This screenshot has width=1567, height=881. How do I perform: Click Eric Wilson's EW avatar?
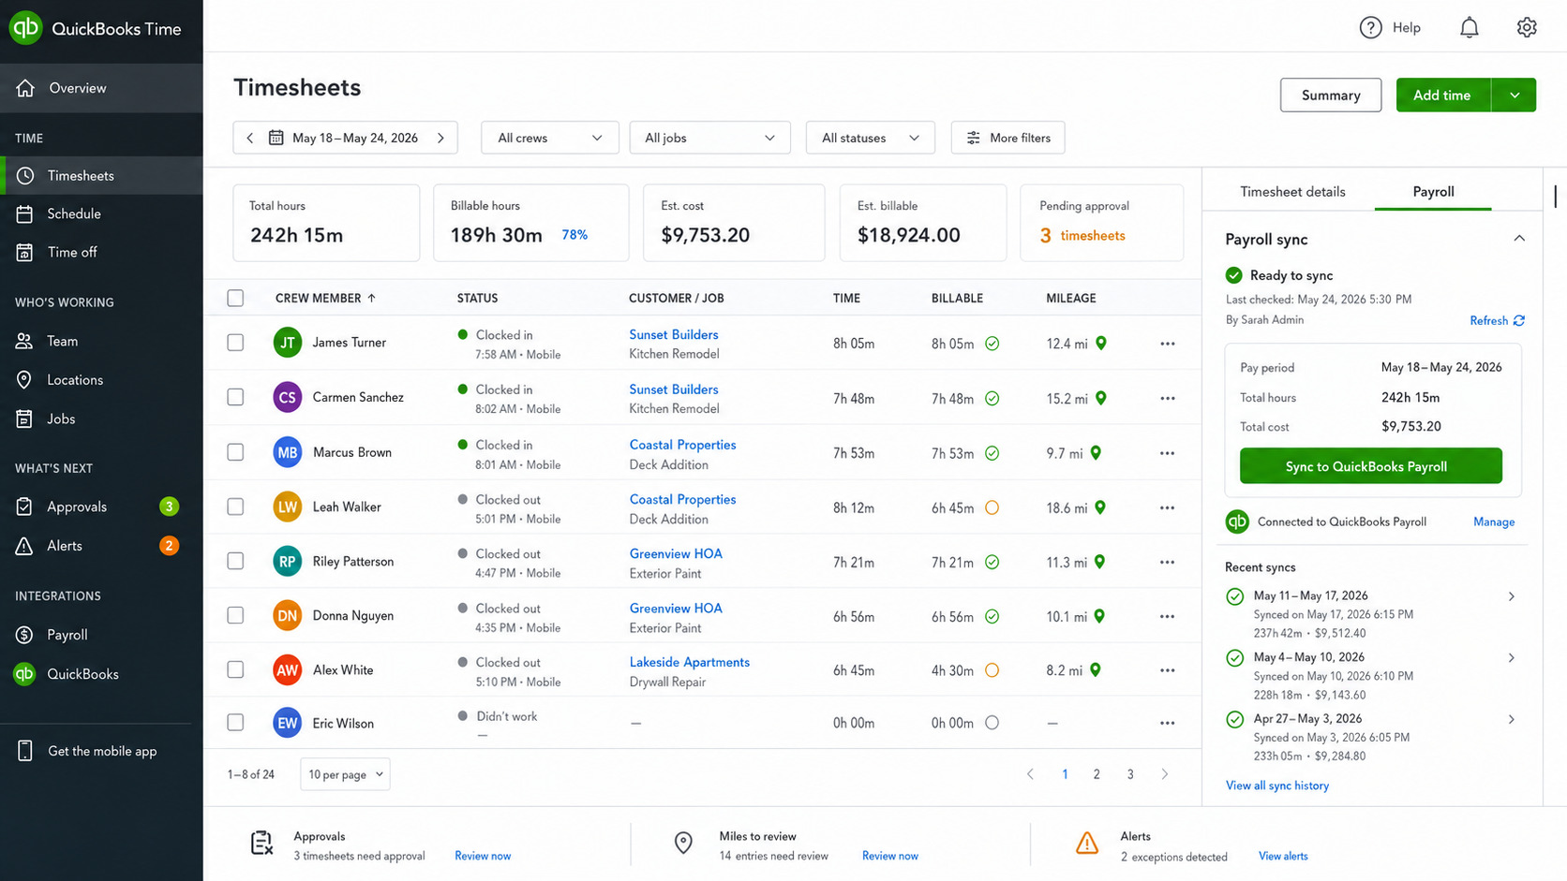pyautogui.click(x=287, y=723)
